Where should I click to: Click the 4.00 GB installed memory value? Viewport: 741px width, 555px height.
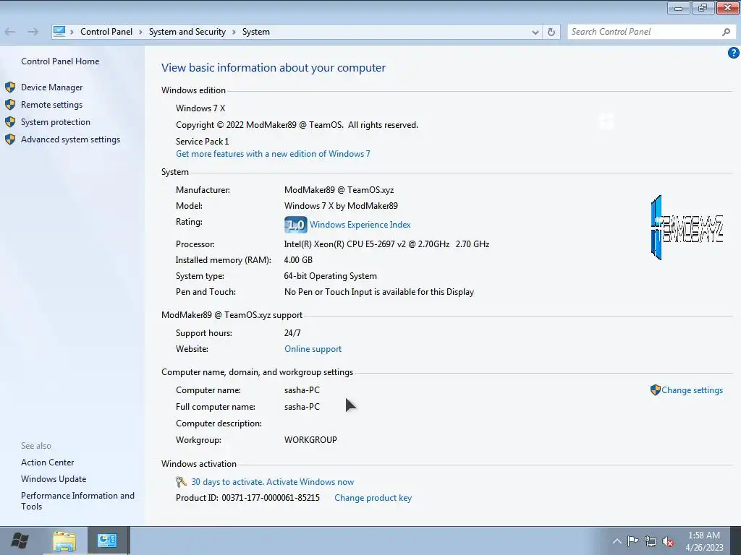tap(298, 260)
